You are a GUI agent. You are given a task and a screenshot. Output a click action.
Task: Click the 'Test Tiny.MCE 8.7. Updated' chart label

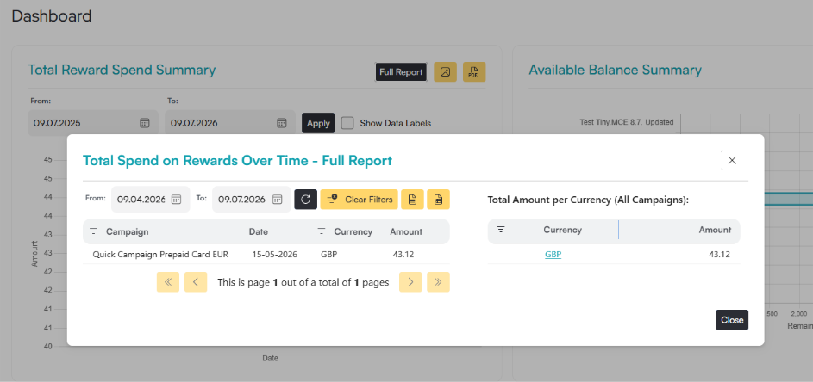point(627,123)
